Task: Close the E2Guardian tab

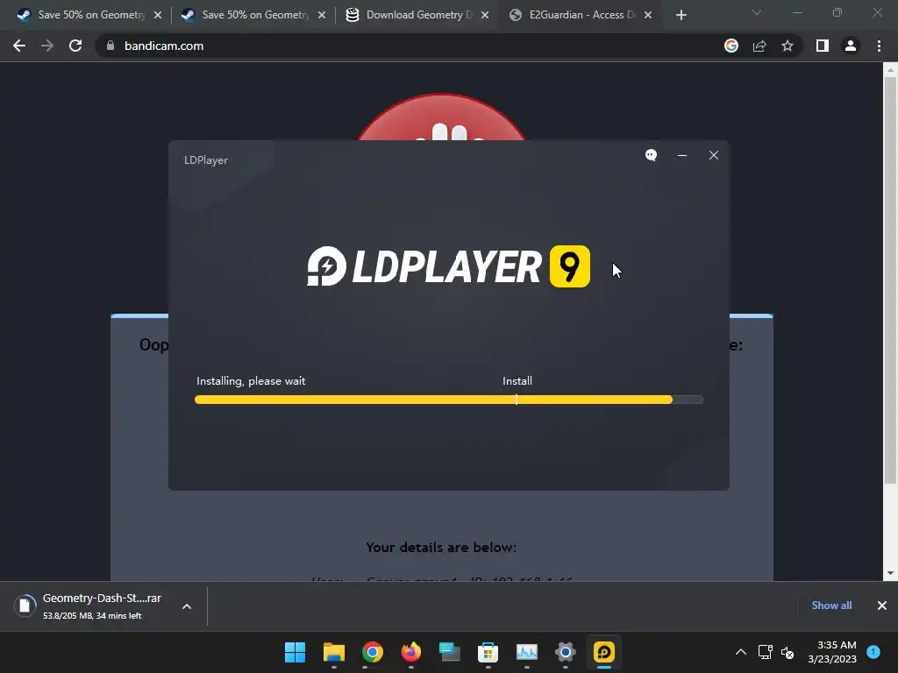Action: 648,15
